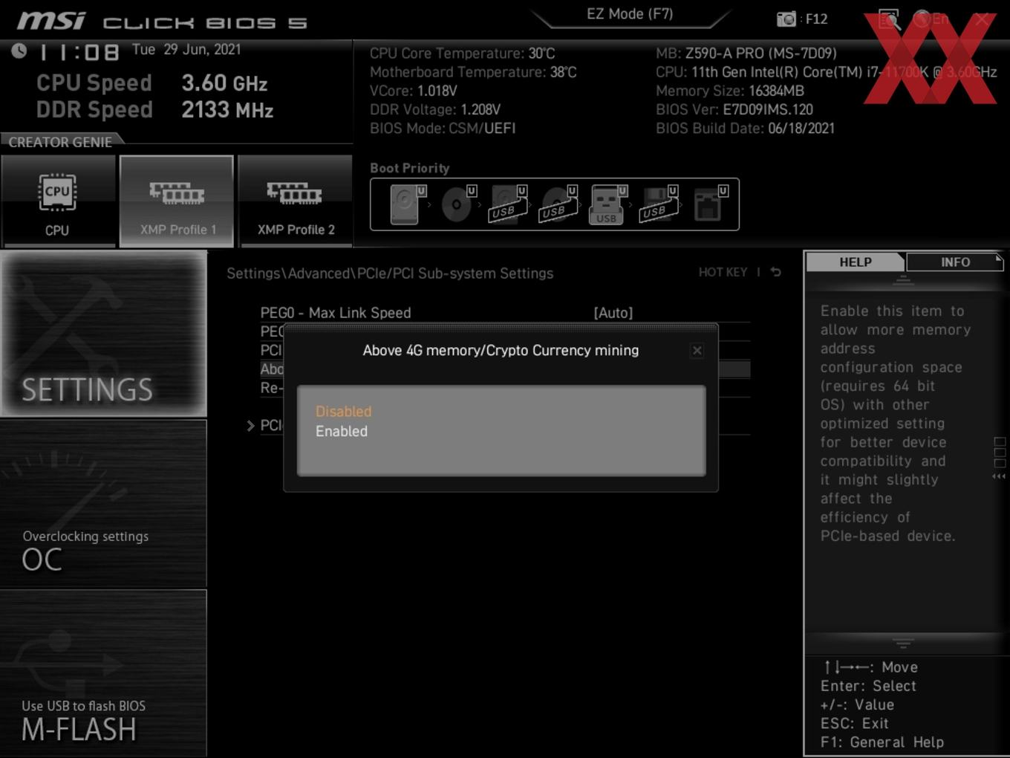Switch to EZ Mode (F7)
The width and height of the screenshot is (1010, 758).
pos(630,14)
